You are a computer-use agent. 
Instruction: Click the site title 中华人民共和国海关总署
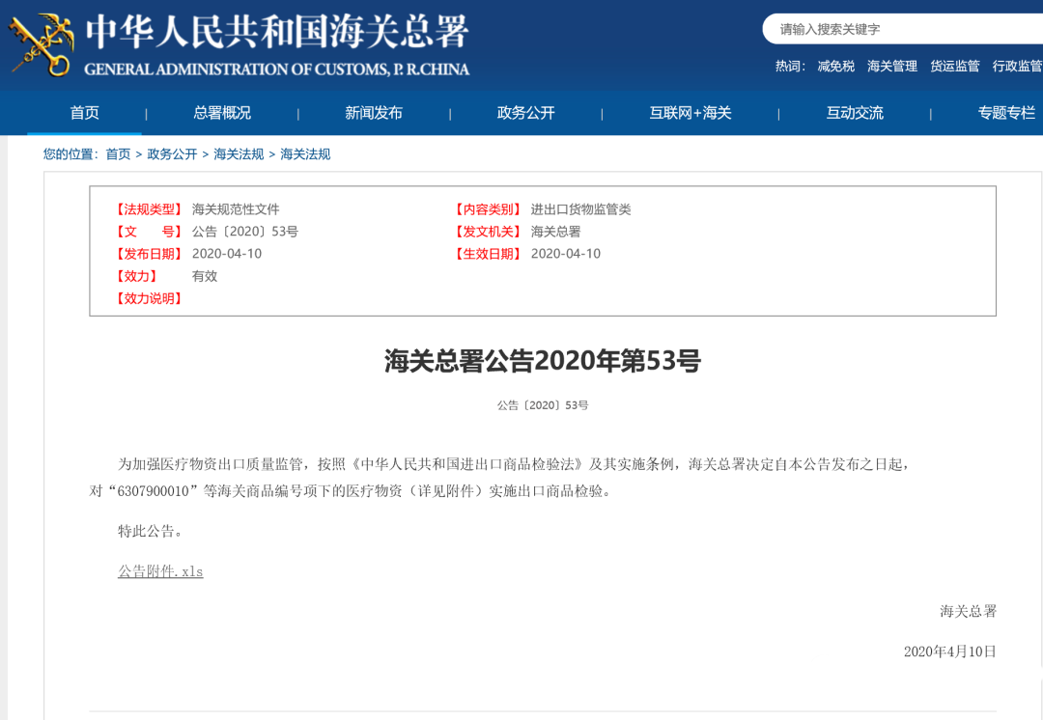point(277,31)
